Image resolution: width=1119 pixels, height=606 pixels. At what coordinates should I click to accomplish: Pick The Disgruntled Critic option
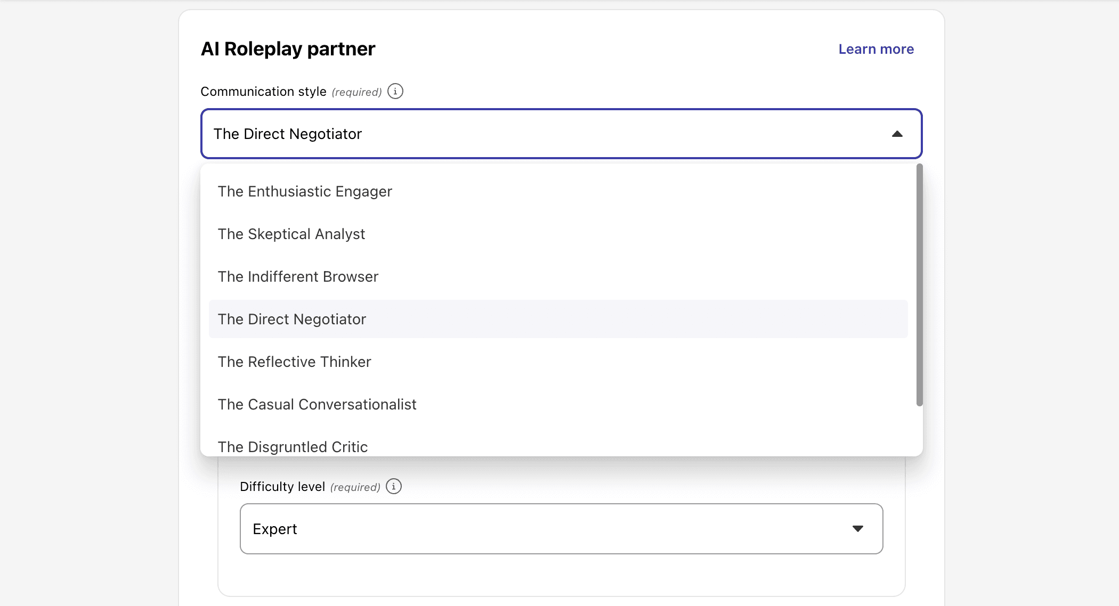pyautogui.click(x=293, y=446)
